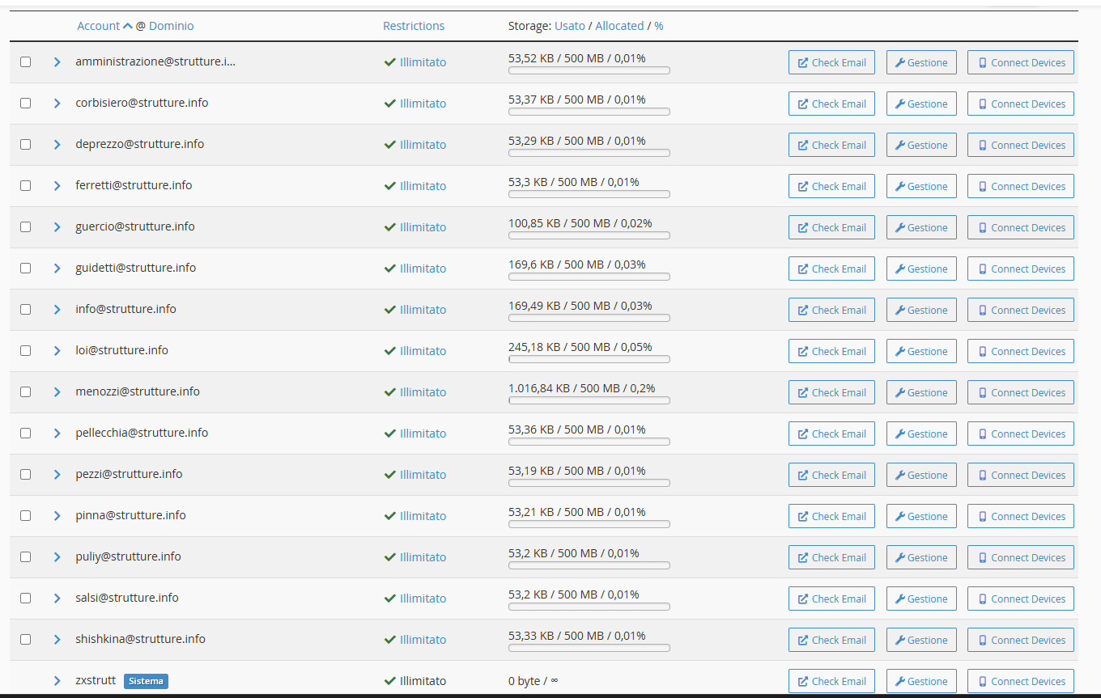Image resolution: width=1101 pixels, height=698 pixels.
Task: Expand zxstrutt account row chevron
Action: (57, 680)
